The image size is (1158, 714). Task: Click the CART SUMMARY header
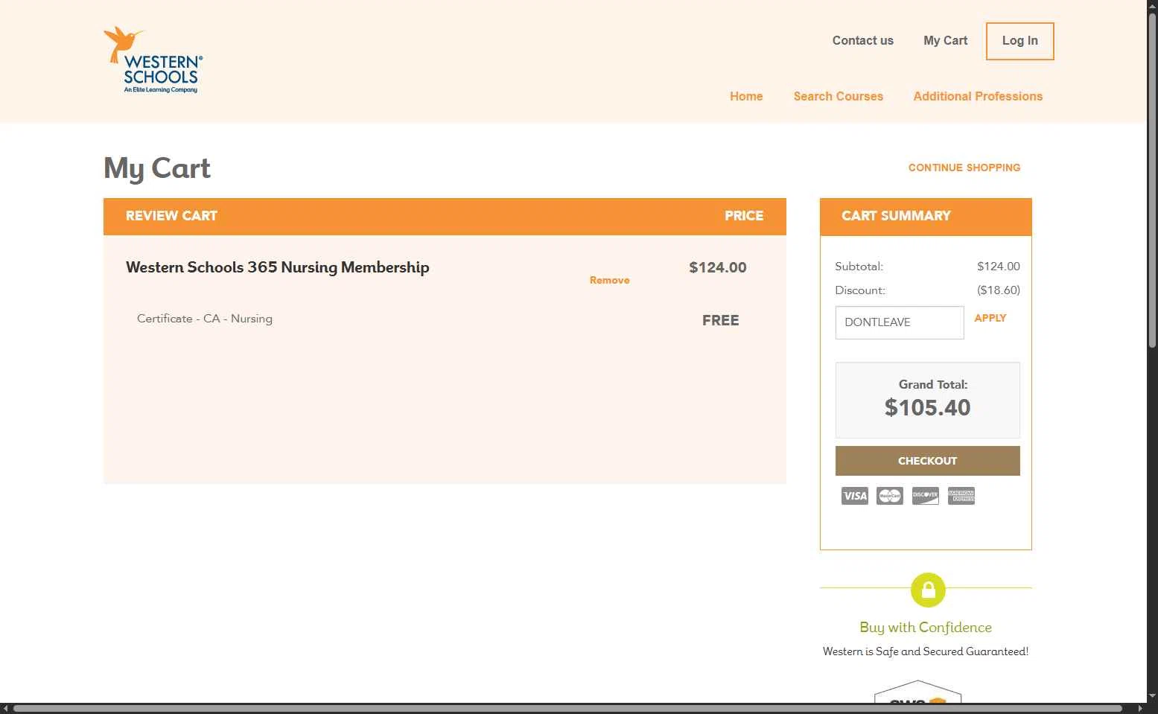click(896, 216)
